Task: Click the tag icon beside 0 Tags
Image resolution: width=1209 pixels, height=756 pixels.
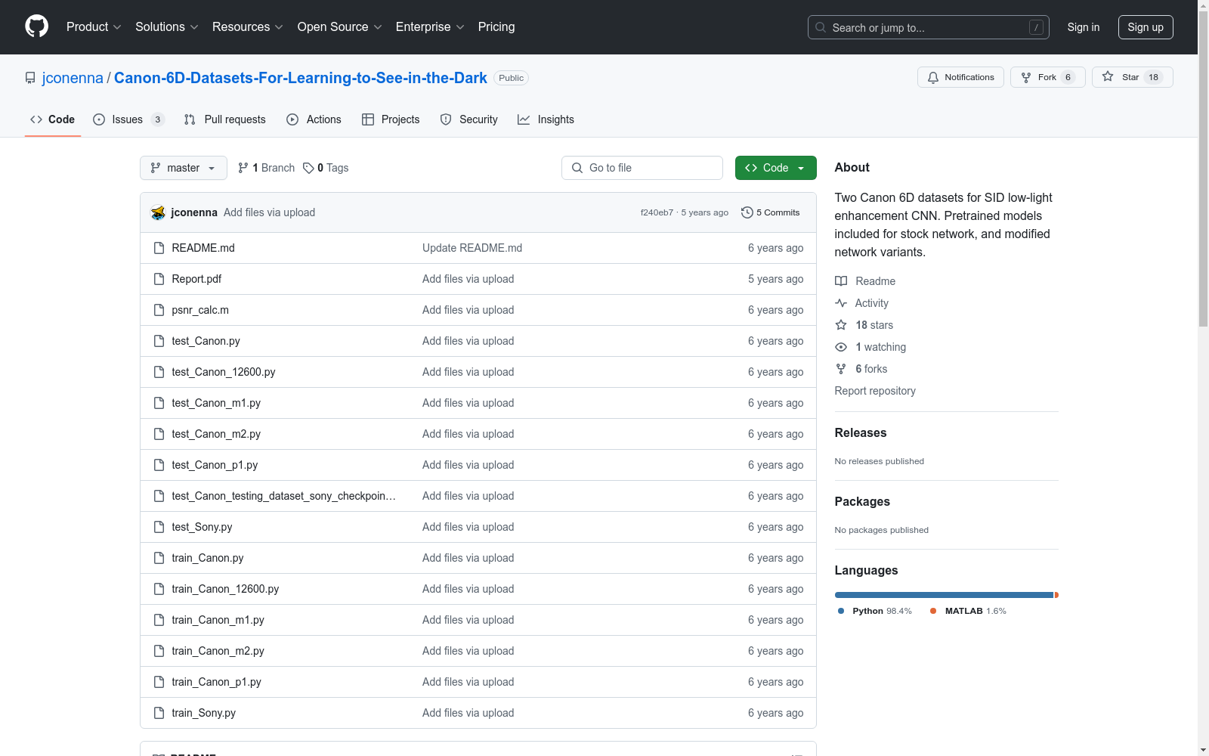Action: pyautogui.click(x=308, y=168)
